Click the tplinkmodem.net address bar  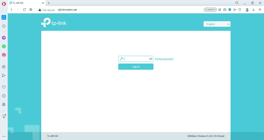click(x=67, y=10)
